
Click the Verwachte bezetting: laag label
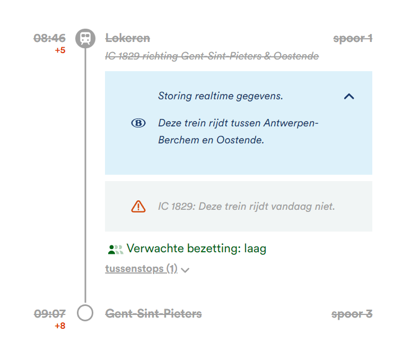(x=196, y=249)
